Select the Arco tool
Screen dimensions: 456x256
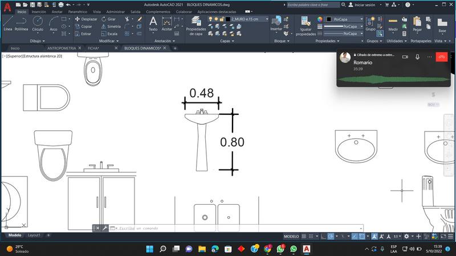click(54, 24)
